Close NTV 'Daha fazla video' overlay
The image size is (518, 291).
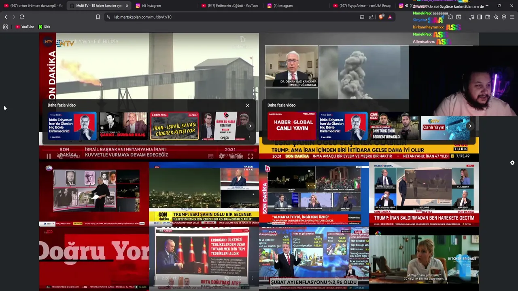pyautogui.click(x=248, y=105)
